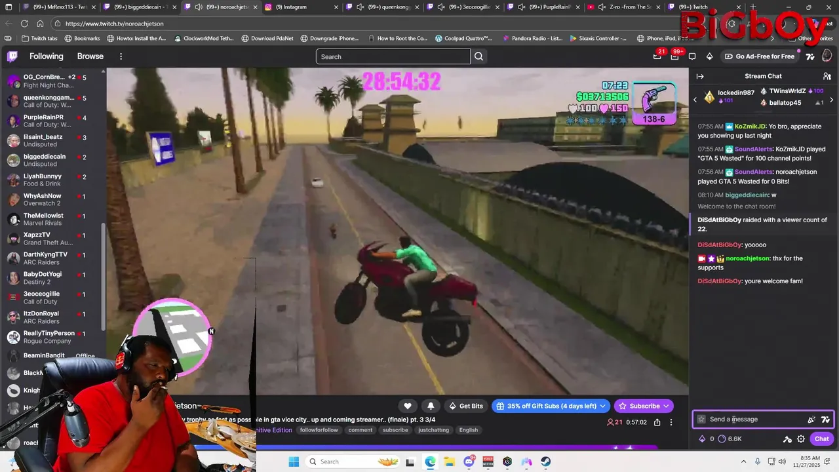
Task: Show previous gift leaderboard entries
Action: point(695,100)
